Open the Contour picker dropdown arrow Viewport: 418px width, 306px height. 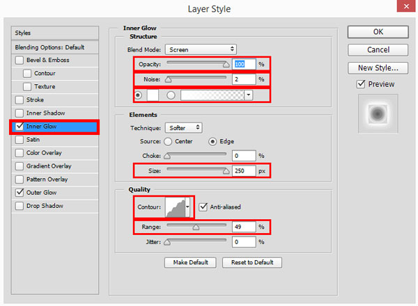[187, 207]
